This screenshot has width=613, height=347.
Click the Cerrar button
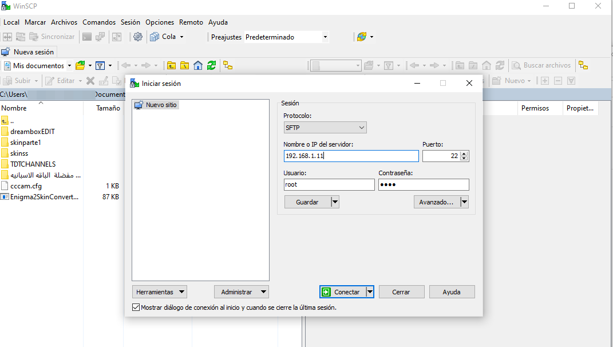point(401,292)
